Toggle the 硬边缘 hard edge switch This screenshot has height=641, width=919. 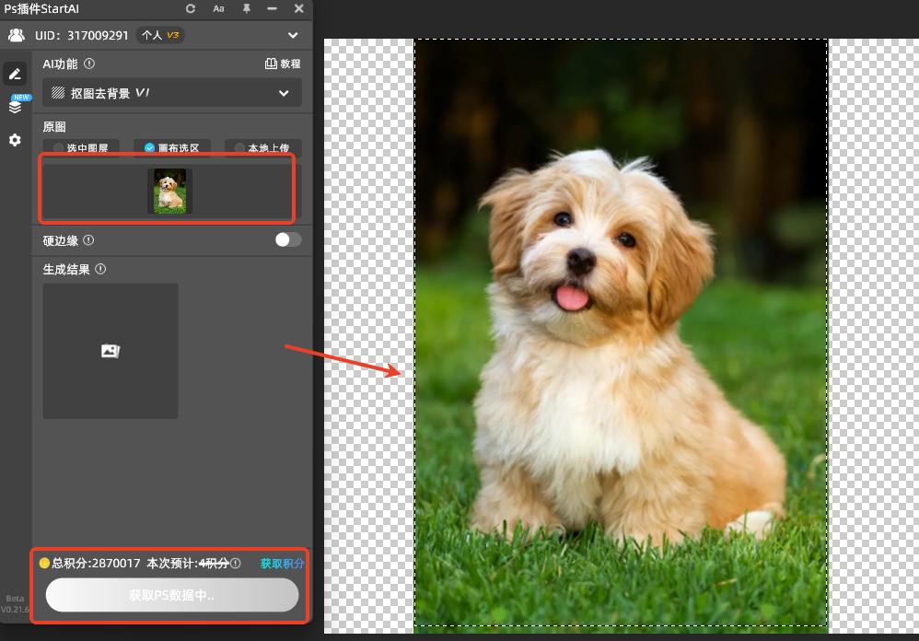click(287, 239)
